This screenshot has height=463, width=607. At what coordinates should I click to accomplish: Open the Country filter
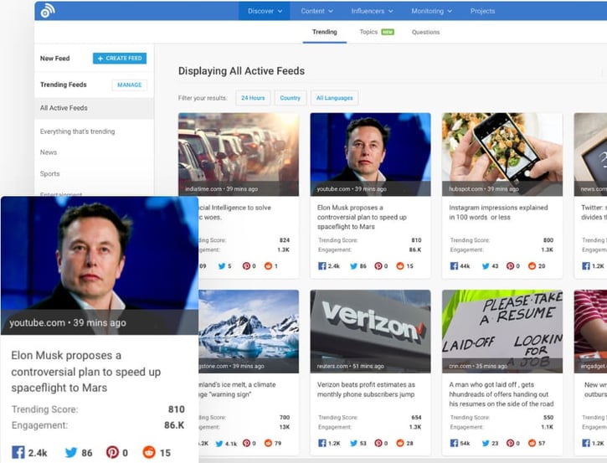290,98
